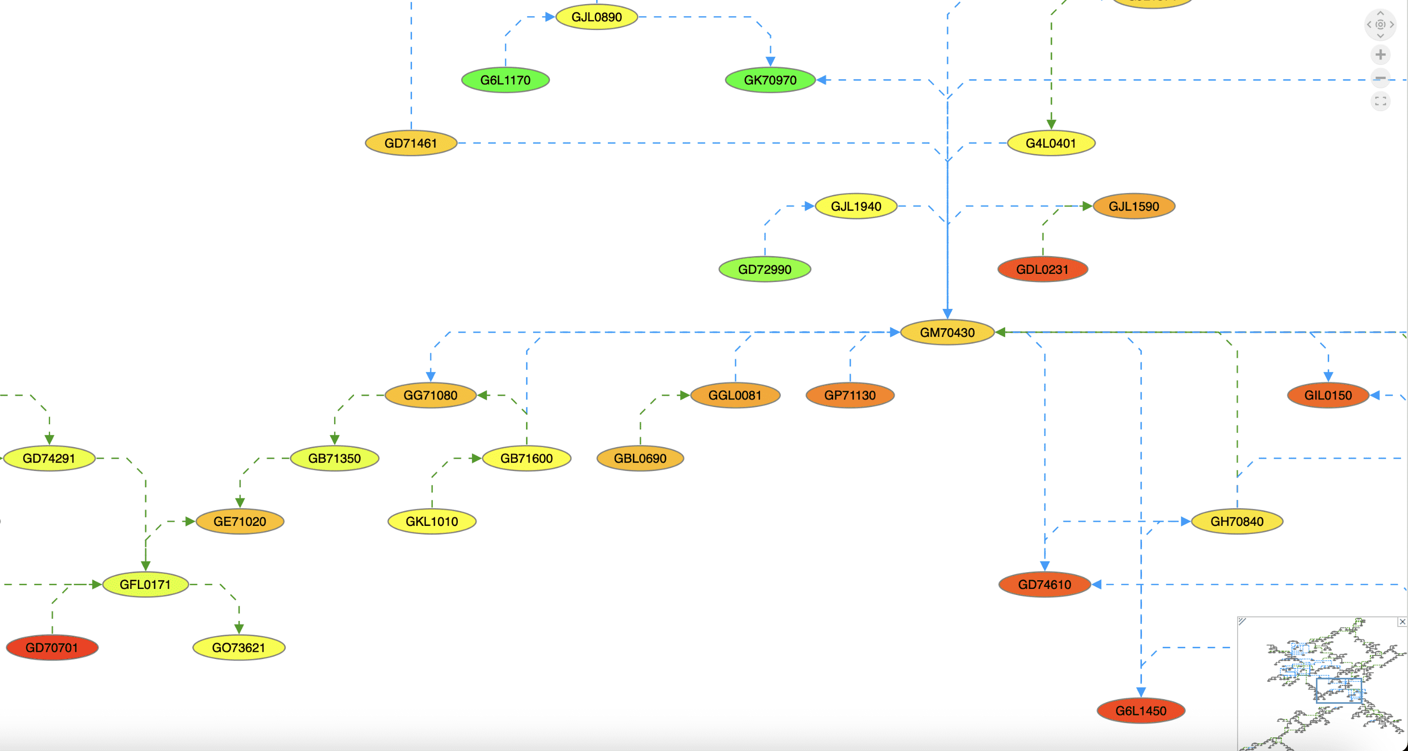Zoom in with the plus button
1408x751 pixels.
1381,54
